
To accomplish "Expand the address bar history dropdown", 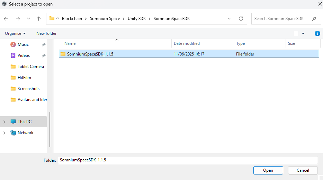I will coord(229,19).
